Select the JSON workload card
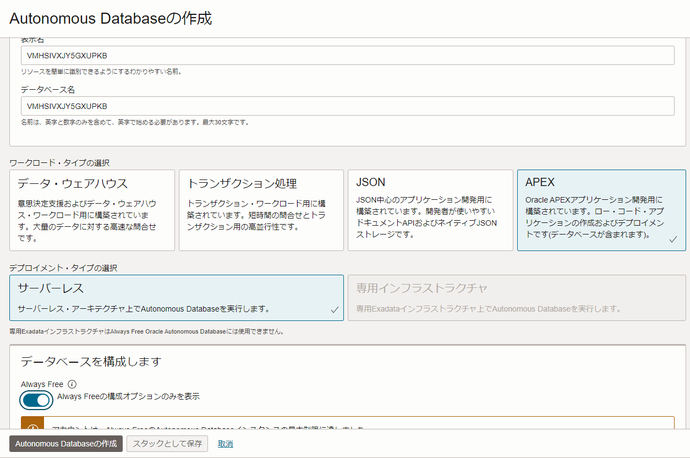690x458 pixels. point(430,210)
